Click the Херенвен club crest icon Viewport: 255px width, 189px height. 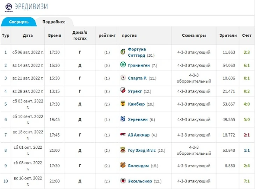point(123,119)
